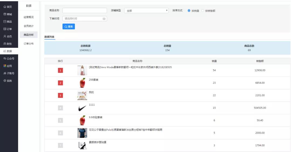Open 会员 members section
The image size is (291, 152).
[8, 37]
